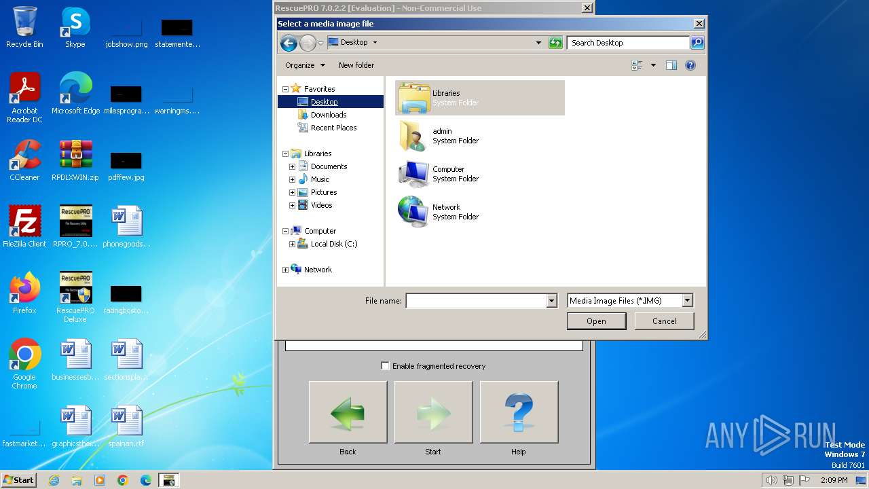Viewport: 869px width, 489px height.
Task: Open Recycle Bin desktop icon
Action: point(24,27)
